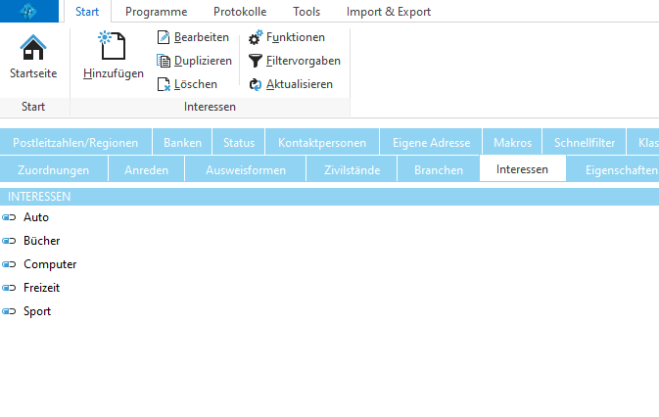Click the tag icon beside Freizeit
The image size is (659, 417).
click(9, 288)
